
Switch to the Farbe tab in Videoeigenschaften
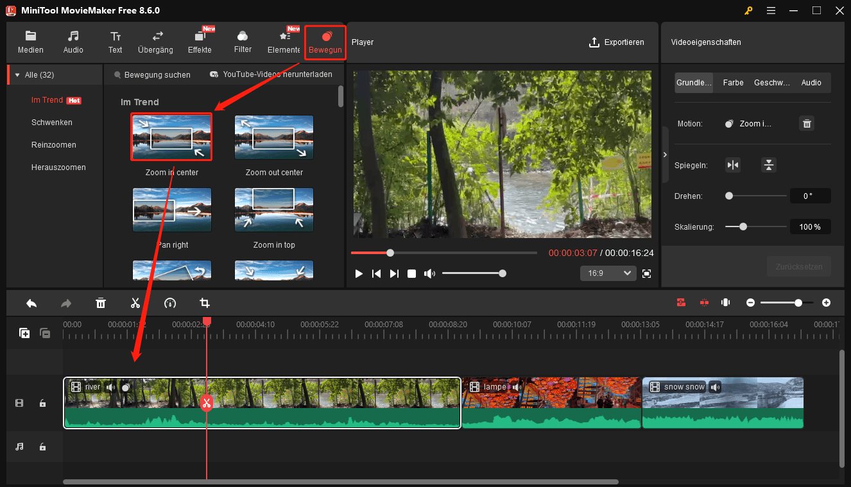(x=733, y=82)
